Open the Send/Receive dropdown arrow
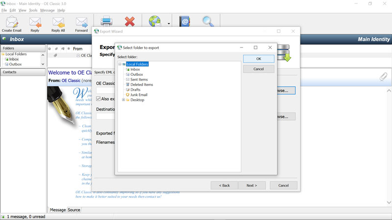Viewport: 392px width, 220px height. [x=169, y=23]
